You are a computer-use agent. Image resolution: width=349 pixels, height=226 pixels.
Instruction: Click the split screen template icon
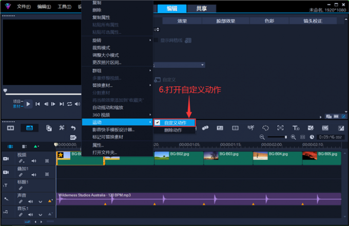pyautogui.click(x=311, y=128)
